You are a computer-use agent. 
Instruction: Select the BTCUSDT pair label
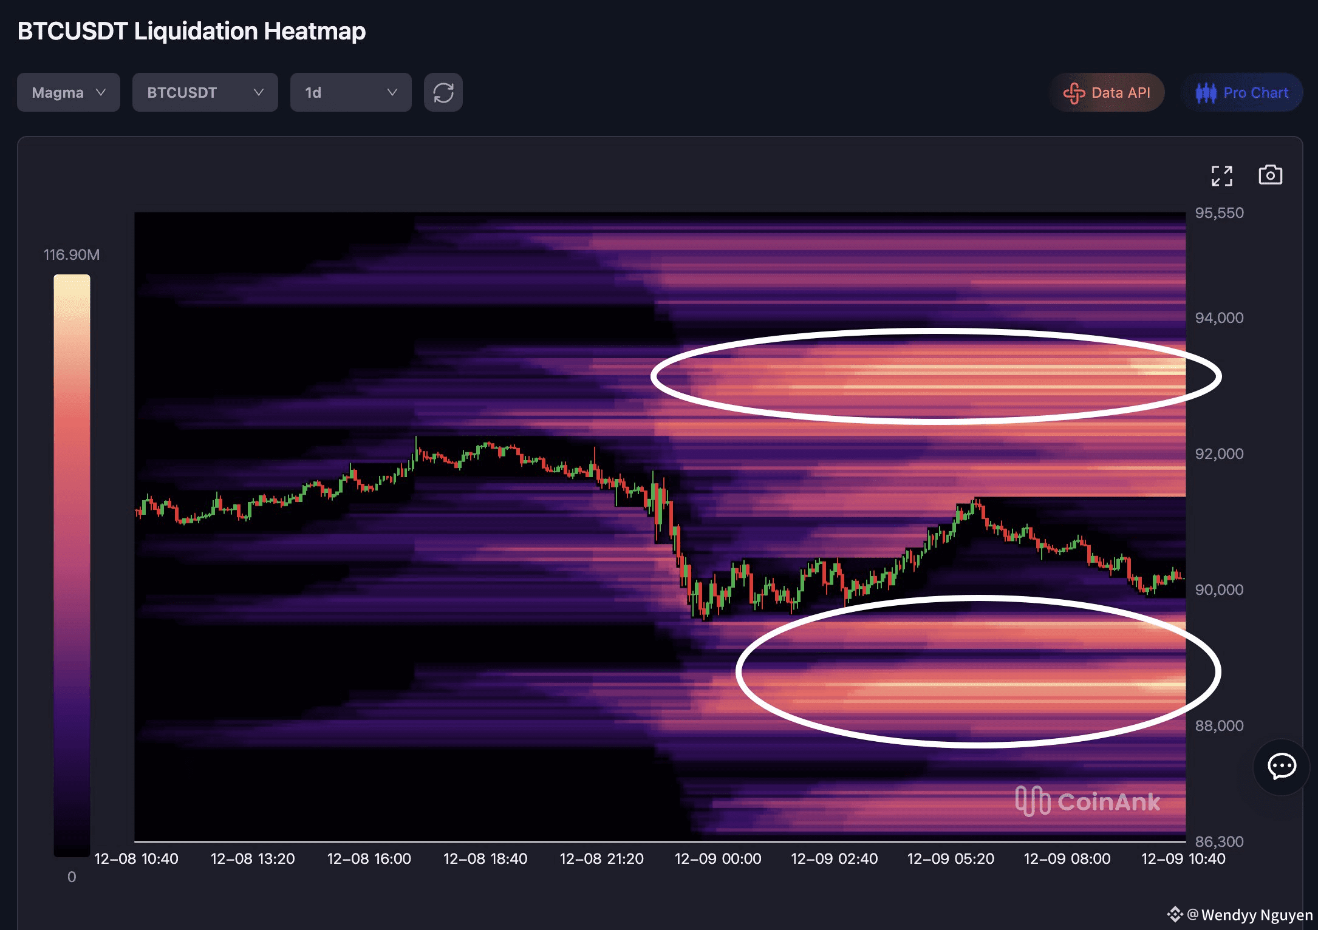point(182,92)
